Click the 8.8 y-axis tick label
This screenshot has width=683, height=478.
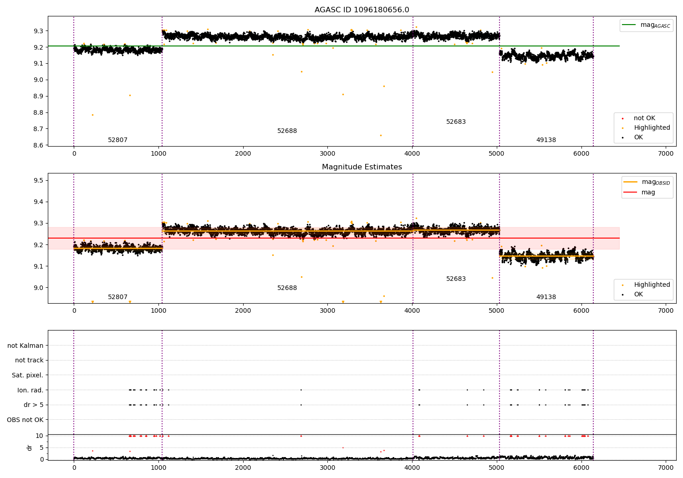pyautogui.click(x=38, y=112)
